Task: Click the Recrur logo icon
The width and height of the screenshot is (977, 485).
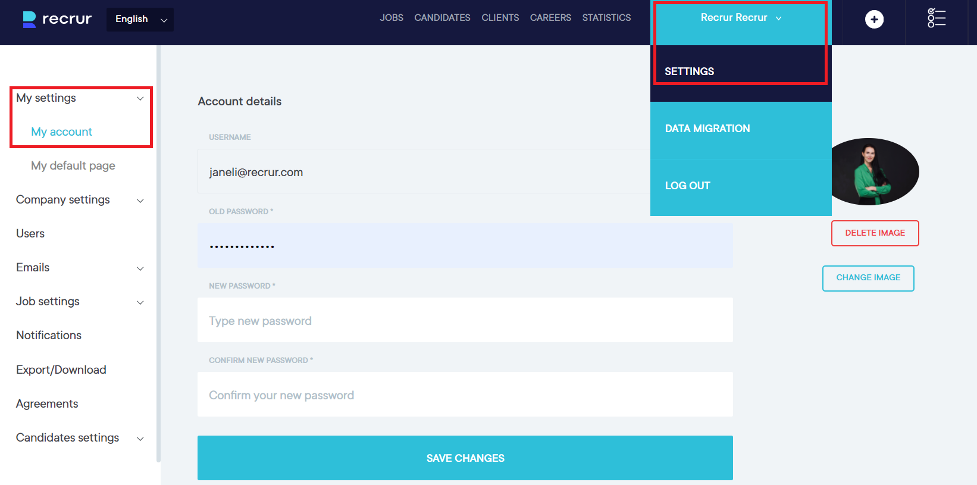Action: (29, 19)
